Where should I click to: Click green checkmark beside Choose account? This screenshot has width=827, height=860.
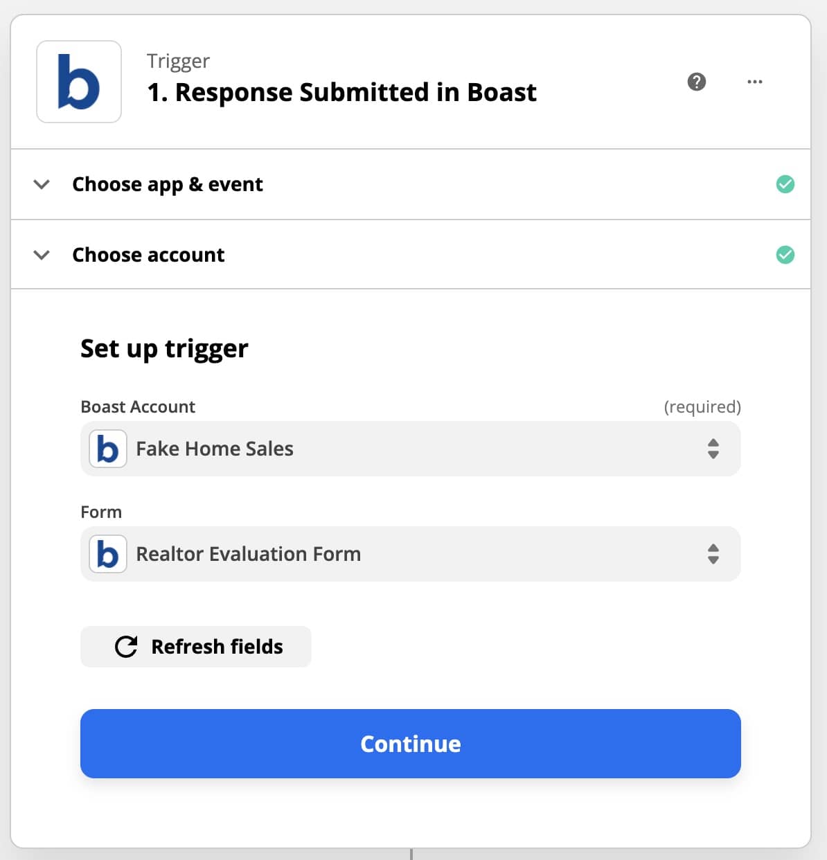pos(785,255)
